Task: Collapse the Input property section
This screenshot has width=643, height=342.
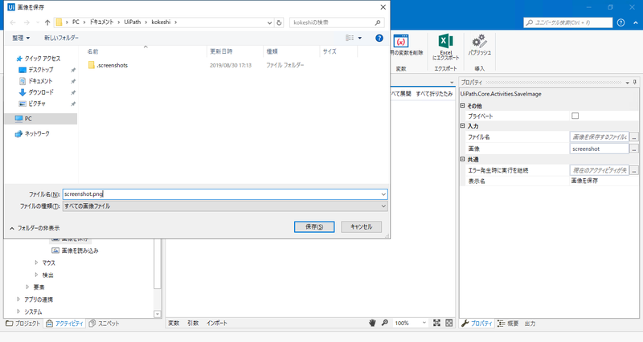Action: pos(463,126)
